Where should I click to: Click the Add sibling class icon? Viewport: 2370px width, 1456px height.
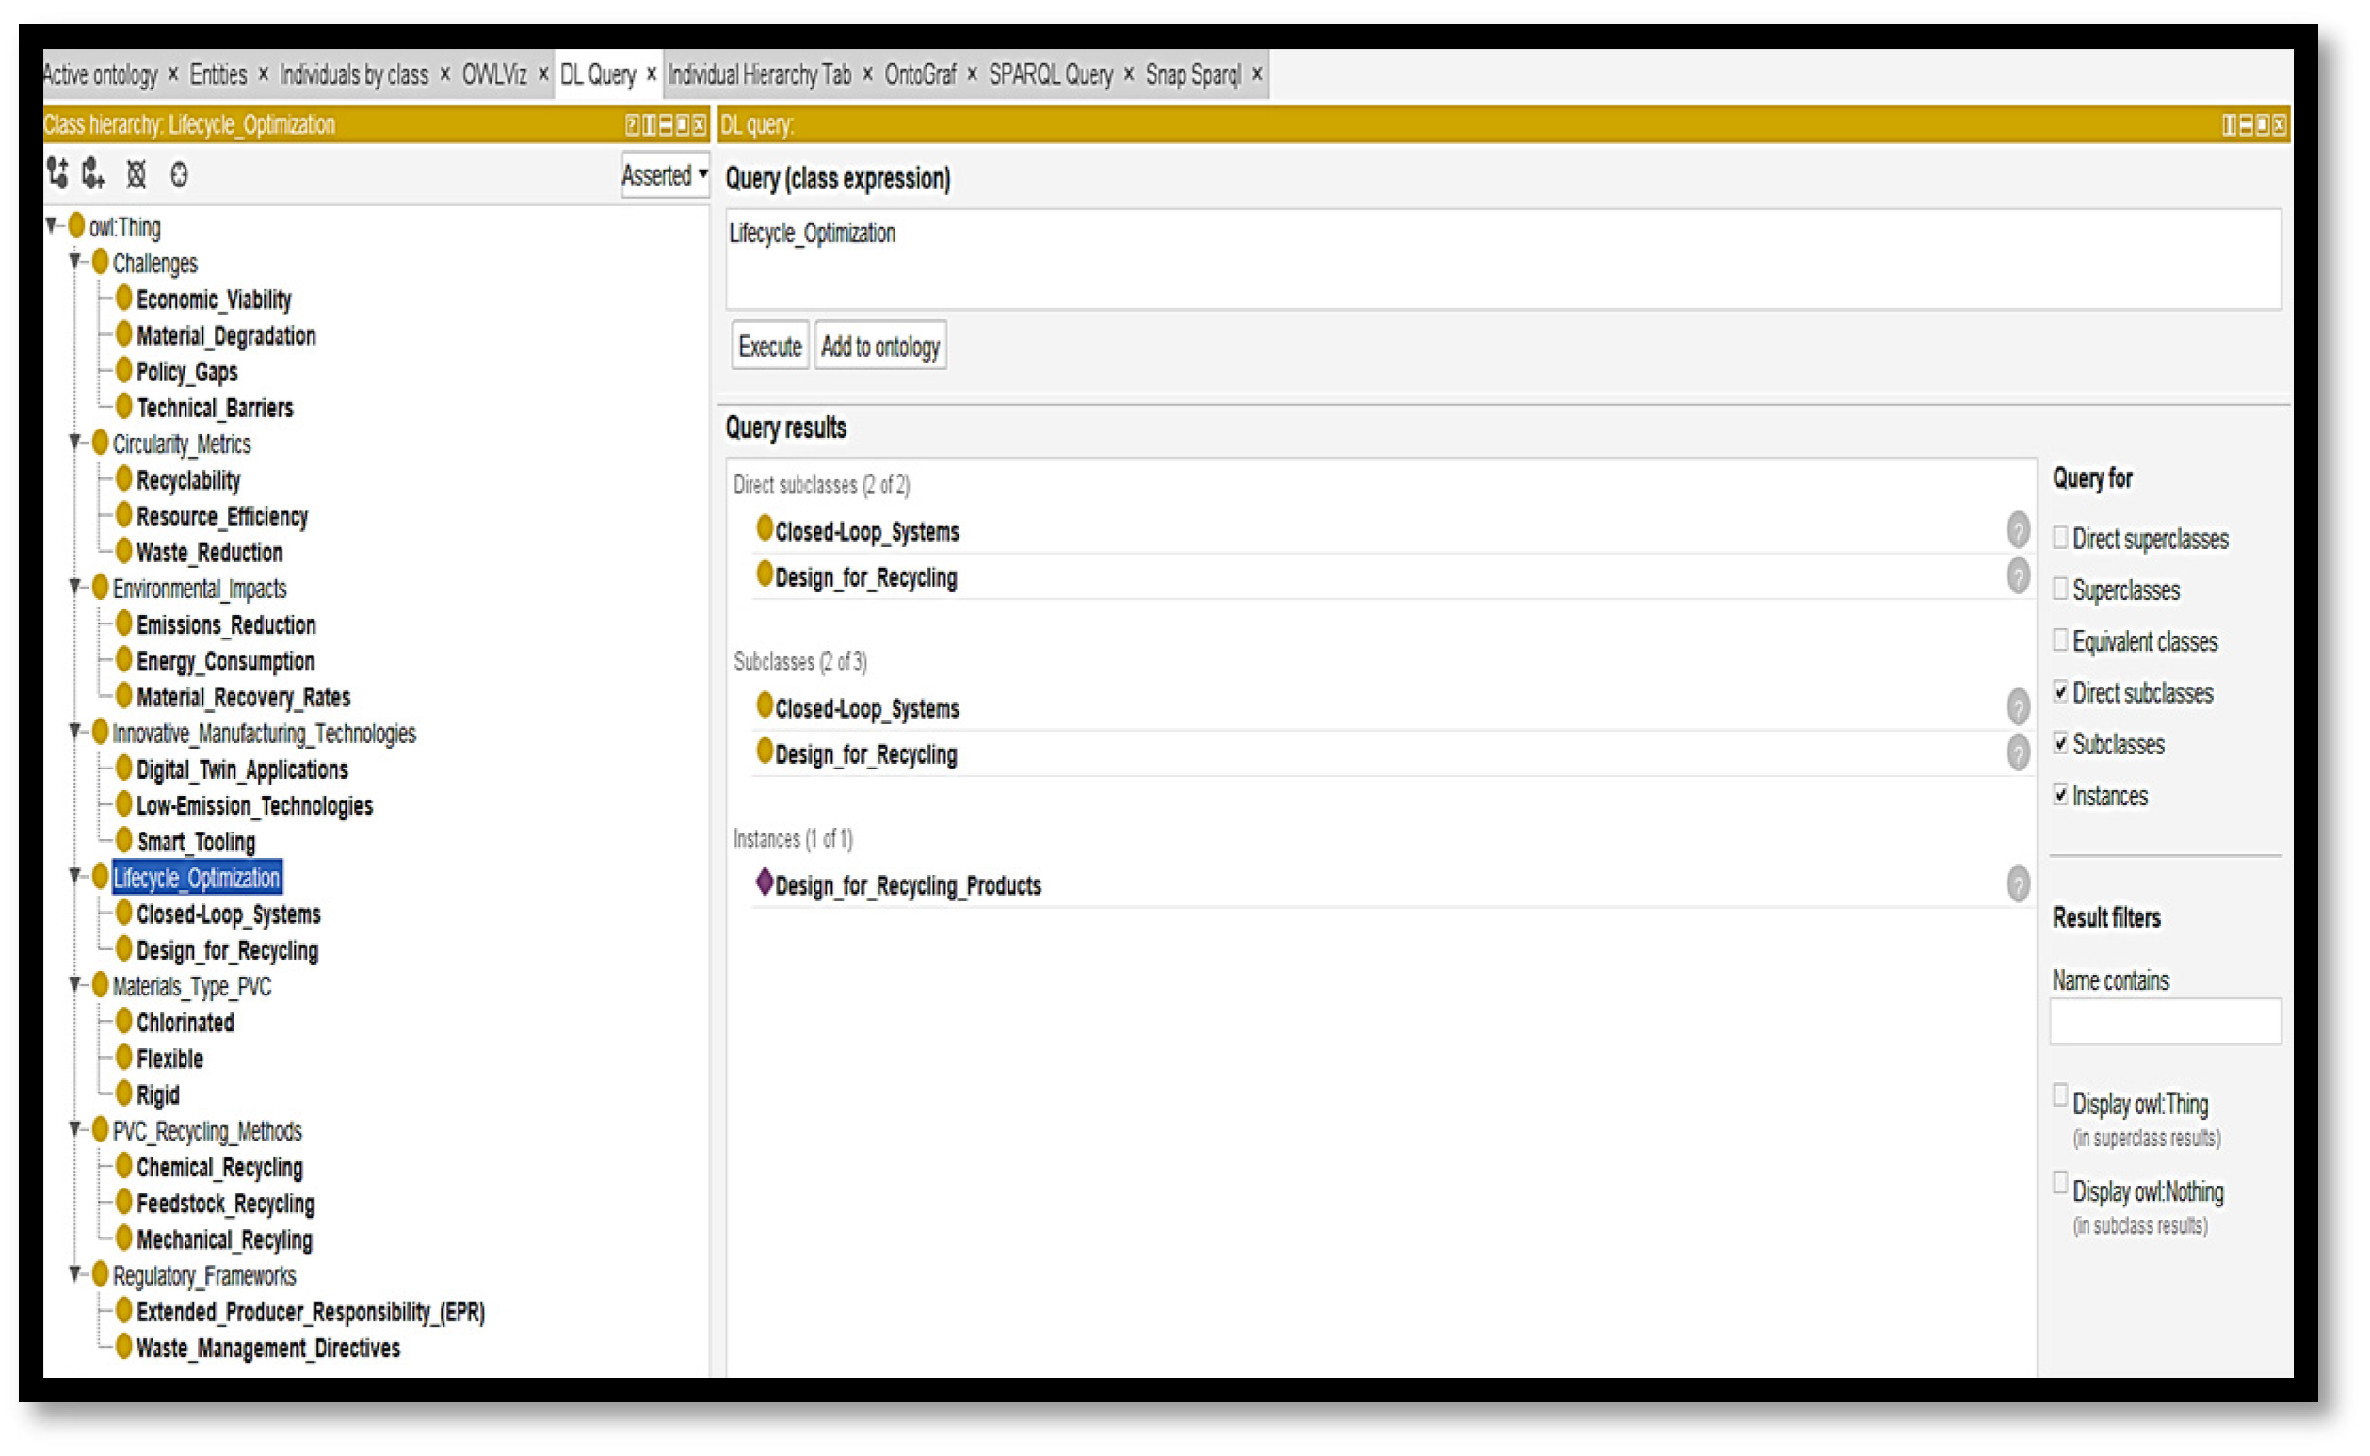(93, 174)
